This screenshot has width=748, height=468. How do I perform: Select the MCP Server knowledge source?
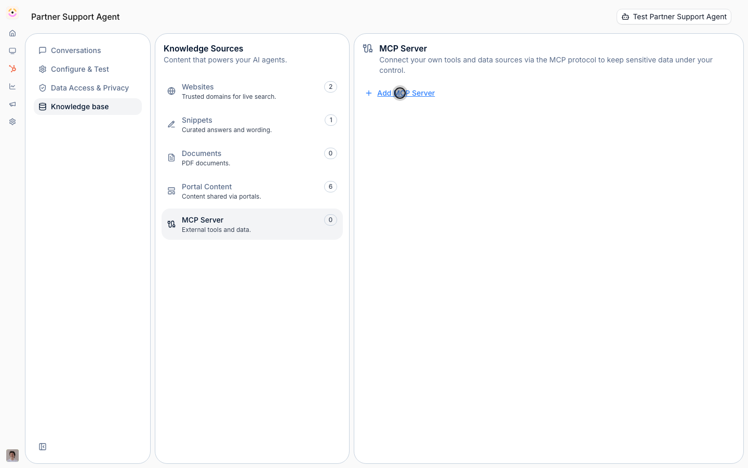tap(252, 224)
